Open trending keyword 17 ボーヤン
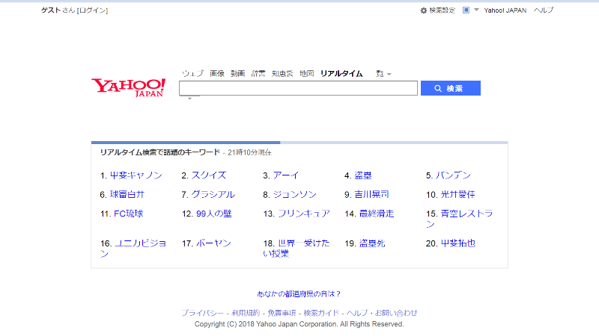599x336 pixels. [213, 243]
